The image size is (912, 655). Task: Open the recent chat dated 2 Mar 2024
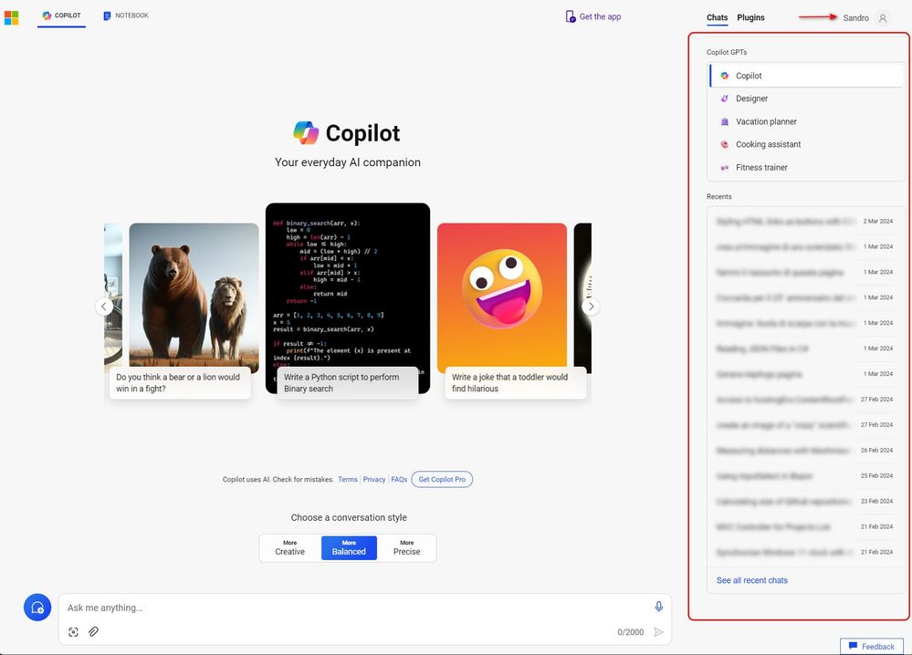point(805,222)
